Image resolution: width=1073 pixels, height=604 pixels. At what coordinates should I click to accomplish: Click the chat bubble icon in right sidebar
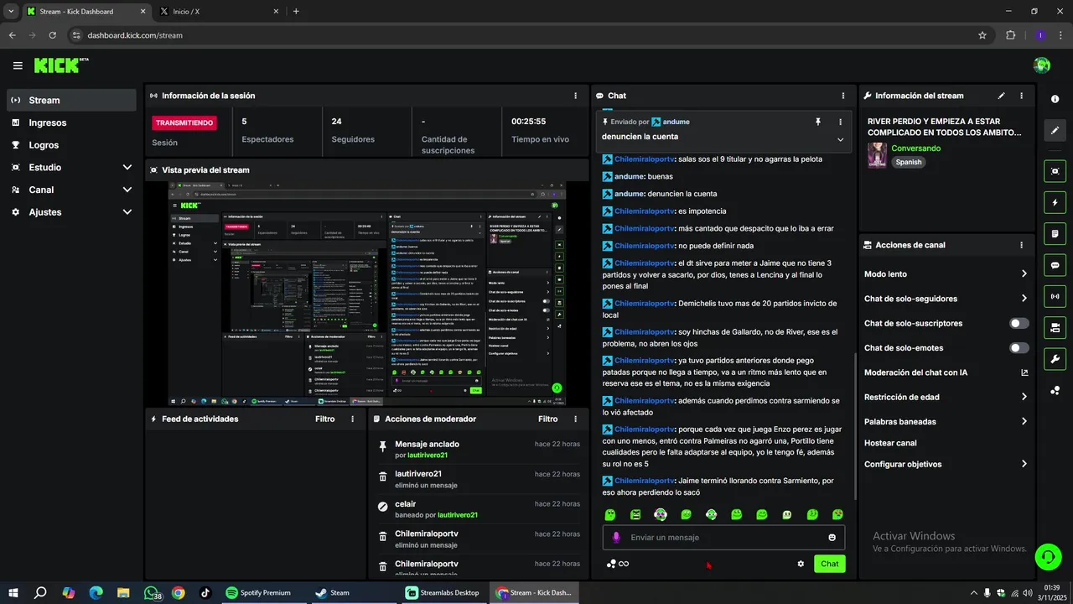point(1055,265)
